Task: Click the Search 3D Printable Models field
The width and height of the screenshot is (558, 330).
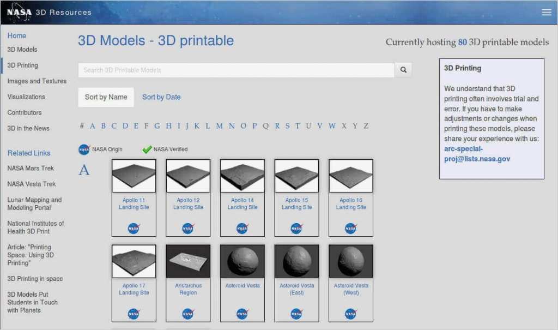Action: pyautogui.click(x=234, y=70)
